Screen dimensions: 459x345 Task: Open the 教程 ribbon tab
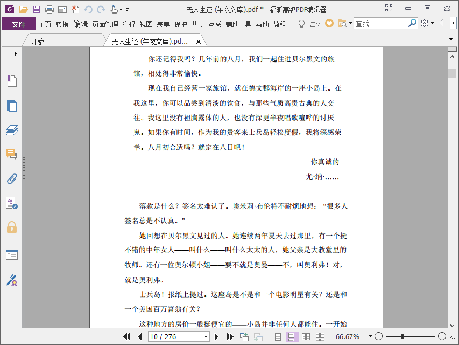(280, 24)
